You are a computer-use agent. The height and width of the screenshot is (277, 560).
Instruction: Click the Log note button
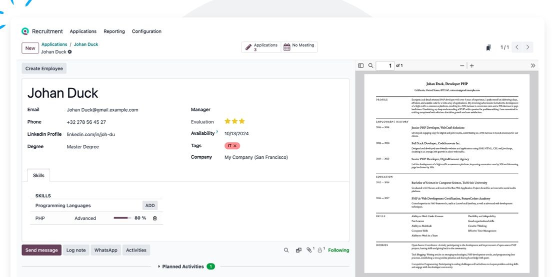pos(76,250)
